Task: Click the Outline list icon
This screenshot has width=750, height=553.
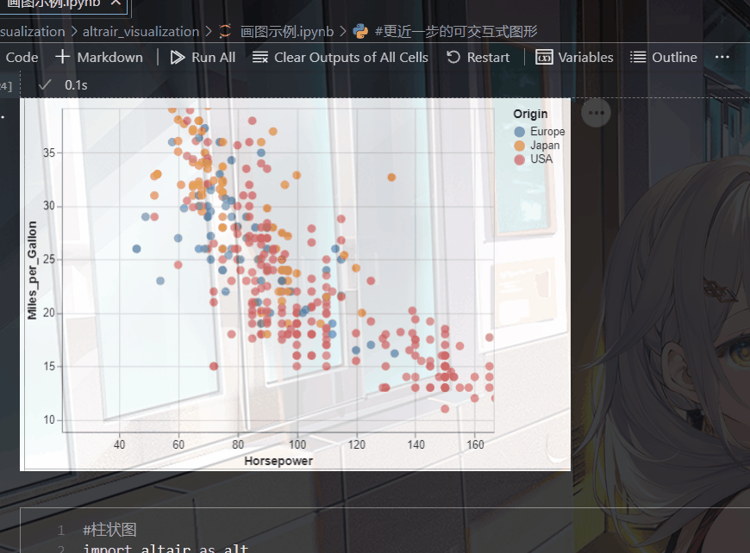Action: click(x=638, y=58)
